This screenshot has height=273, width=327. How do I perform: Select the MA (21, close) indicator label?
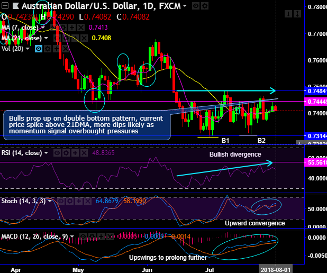tap(22, 38)
